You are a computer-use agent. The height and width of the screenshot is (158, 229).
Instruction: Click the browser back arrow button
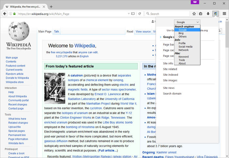pyautogui.click(x=5, y=14)
